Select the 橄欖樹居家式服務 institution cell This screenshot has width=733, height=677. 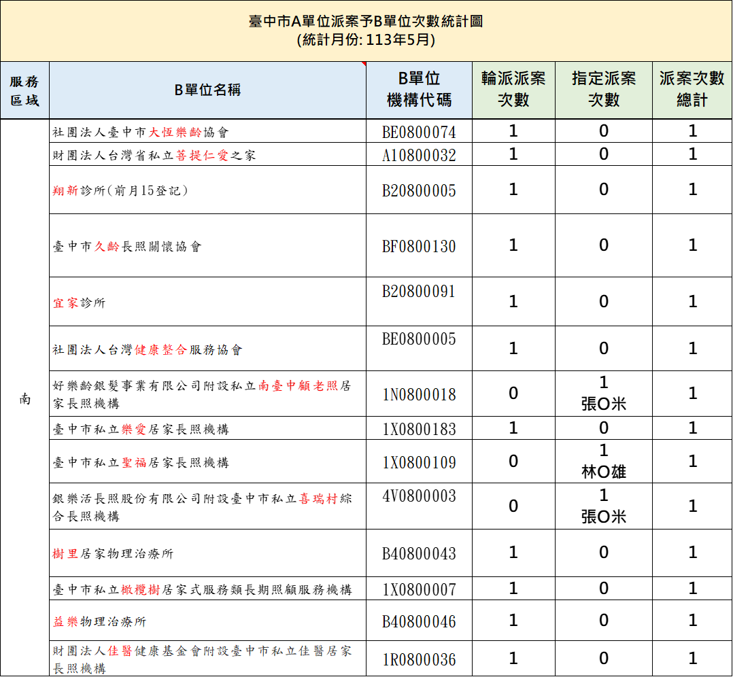(207, 589)
